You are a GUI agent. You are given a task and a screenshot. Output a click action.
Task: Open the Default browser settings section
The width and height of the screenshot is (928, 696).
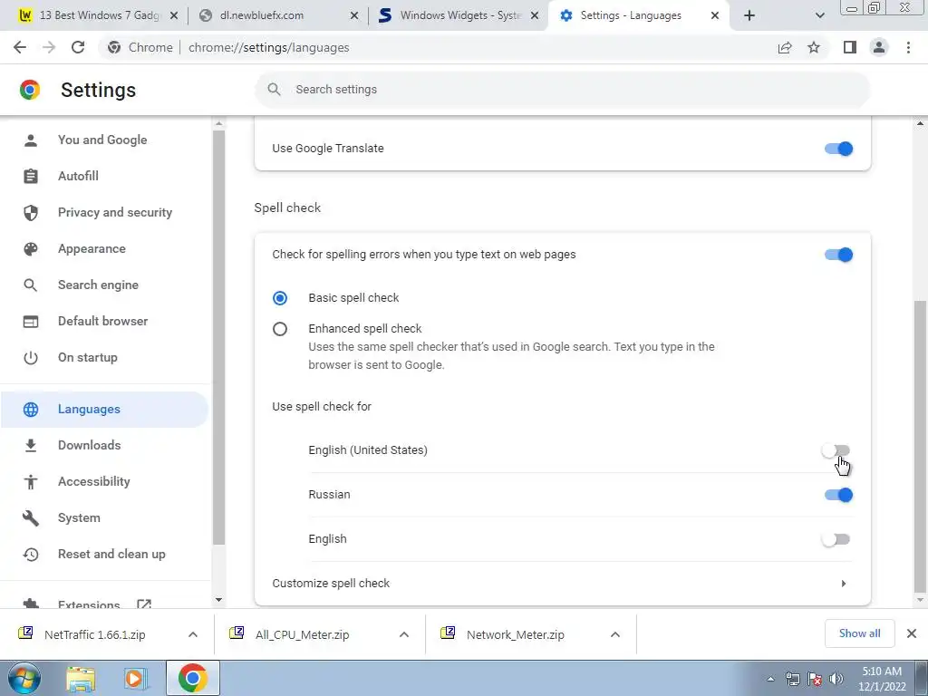pos(105,322)
